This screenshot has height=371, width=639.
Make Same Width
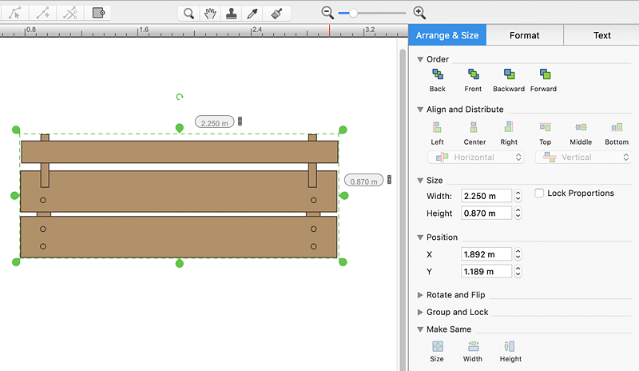point(473,351)
